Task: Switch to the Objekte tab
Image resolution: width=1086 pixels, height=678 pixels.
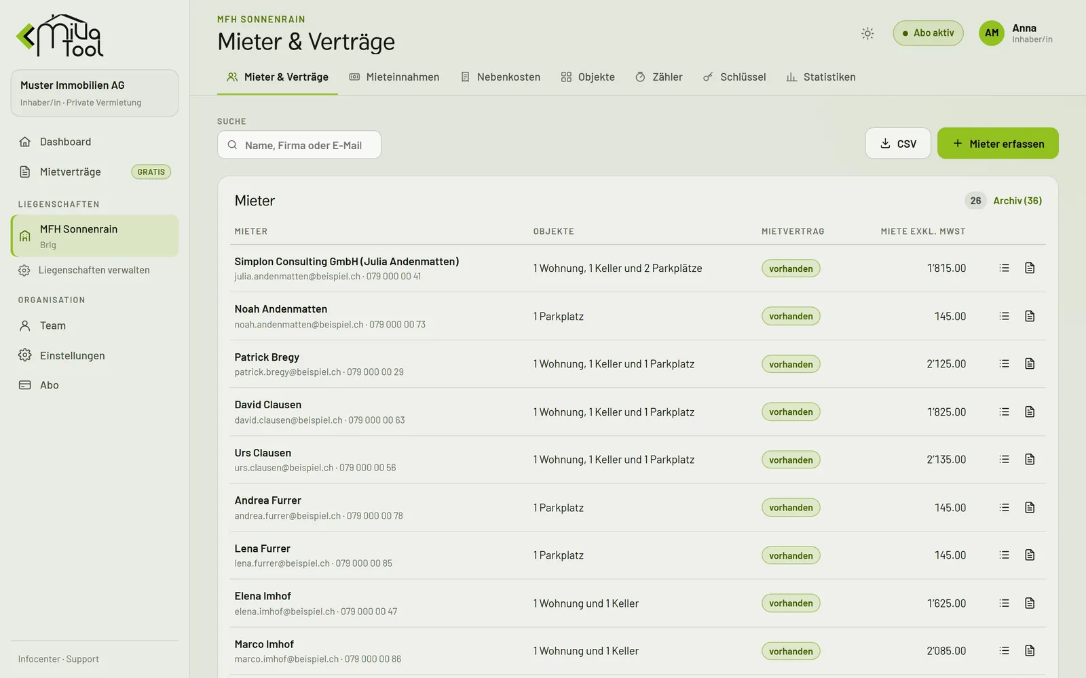Action: [588, 77]
